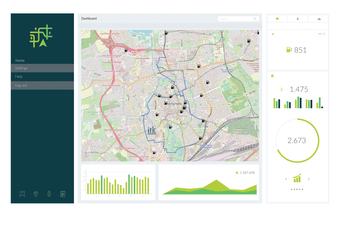
Task: Open the report document icon in the sidebar
Action: (x=63, y=194)
